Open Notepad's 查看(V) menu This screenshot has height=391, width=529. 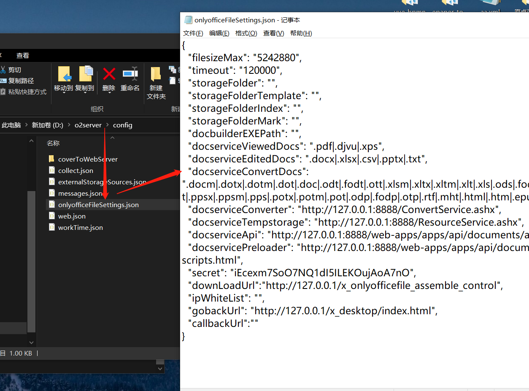[274, 33]
